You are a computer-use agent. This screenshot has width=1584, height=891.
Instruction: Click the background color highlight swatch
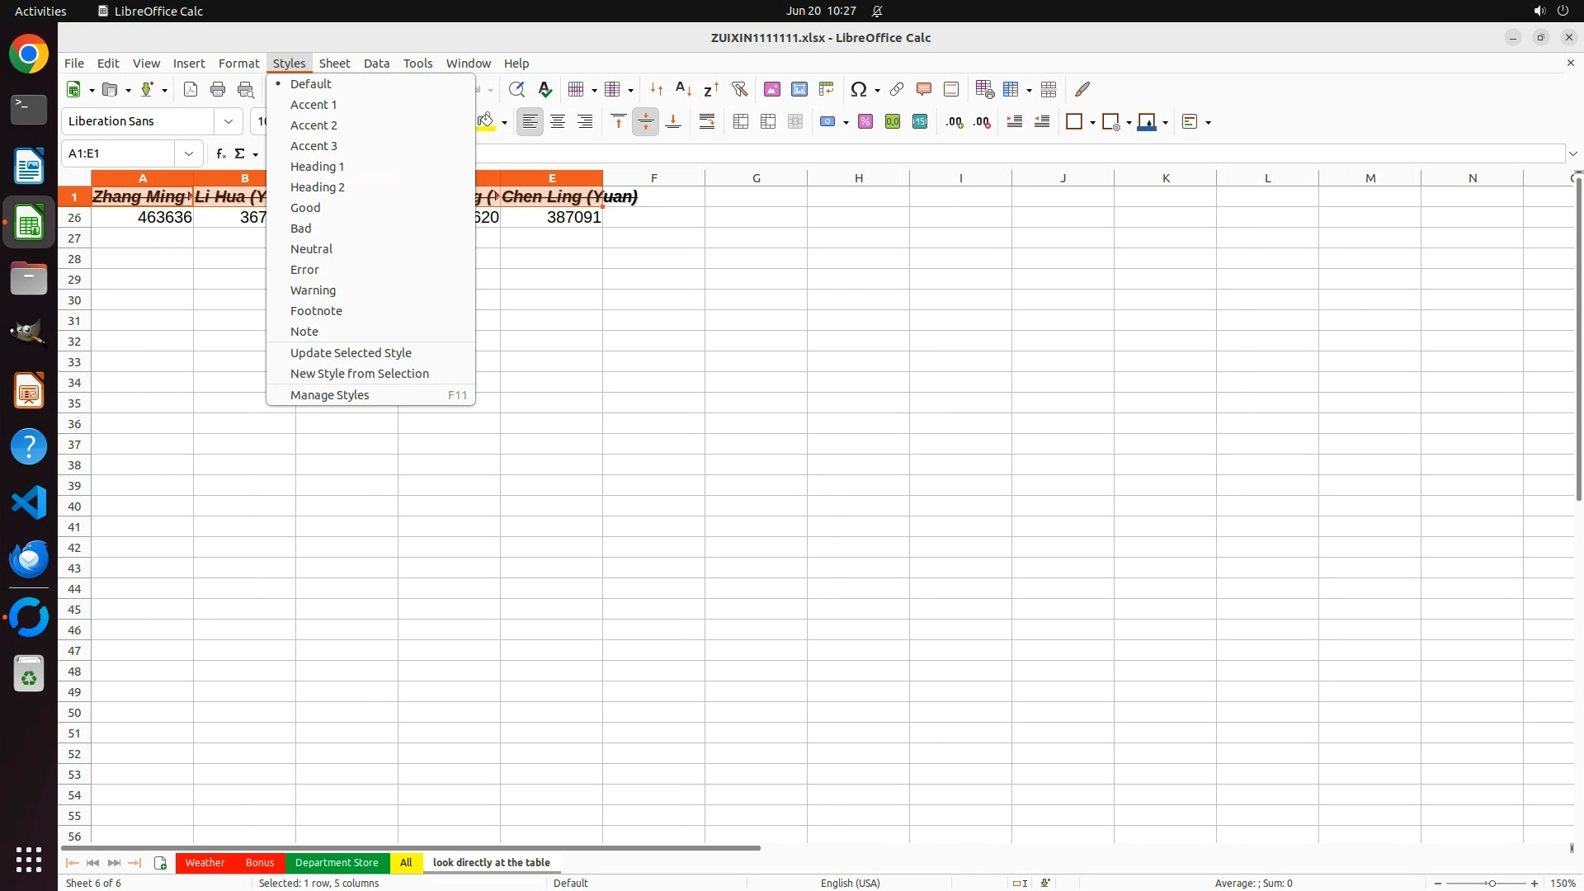[x=486, y=122]
